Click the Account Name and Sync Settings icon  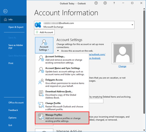[x=41, y=70]
